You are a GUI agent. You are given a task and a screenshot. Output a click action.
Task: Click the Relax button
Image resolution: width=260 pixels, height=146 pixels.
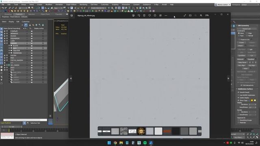pos(245,69)
